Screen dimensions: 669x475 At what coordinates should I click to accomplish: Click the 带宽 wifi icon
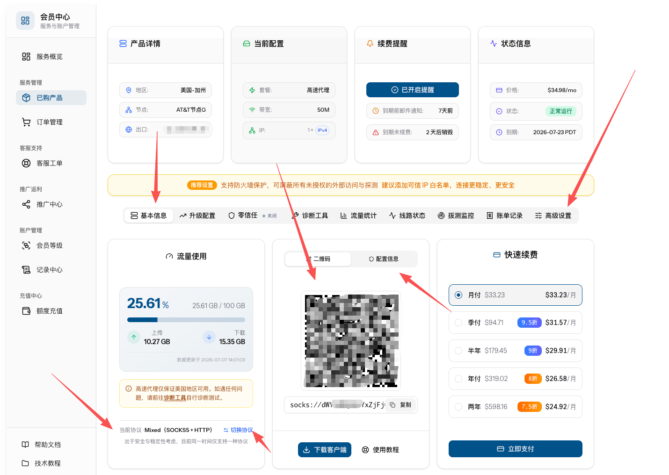pyautogui.click(x=252, y=110)
